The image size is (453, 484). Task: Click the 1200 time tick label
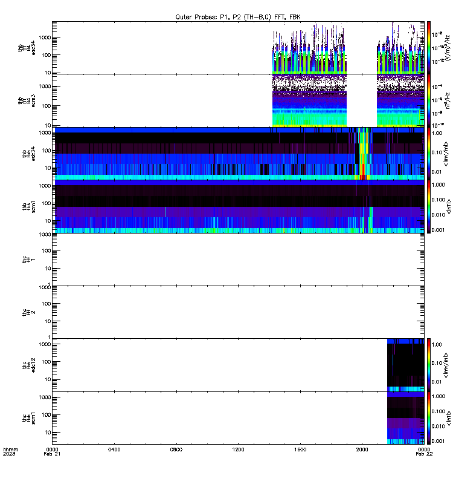pos(238,450)
